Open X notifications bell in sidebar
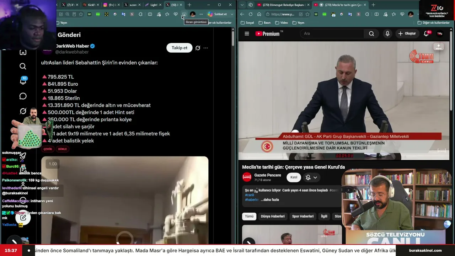Image resolution: width=455 pixels, height=256 pixels. 23,81
